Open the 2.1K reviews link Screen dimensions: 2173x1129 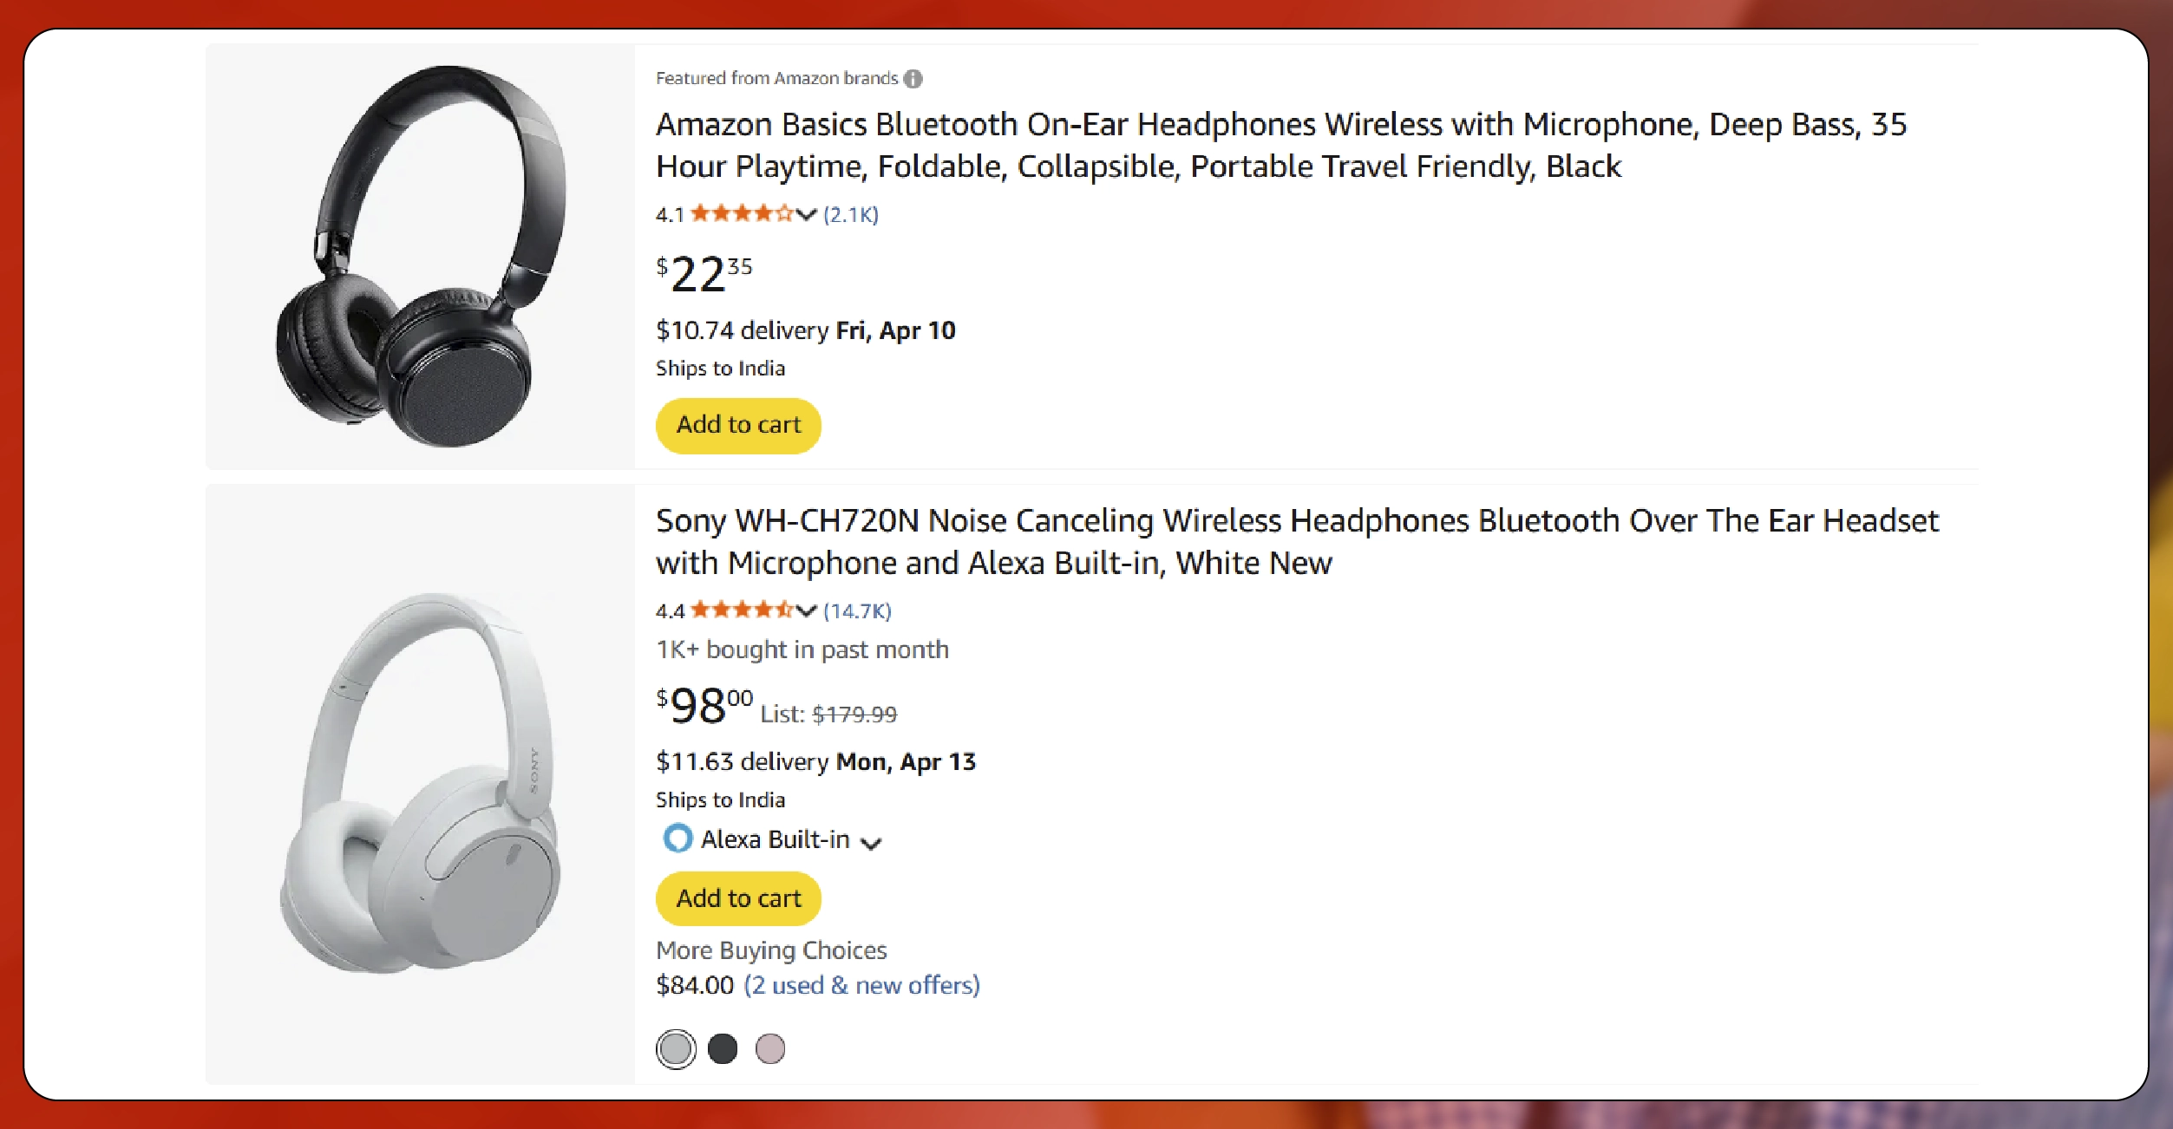(x=850, y=214)
